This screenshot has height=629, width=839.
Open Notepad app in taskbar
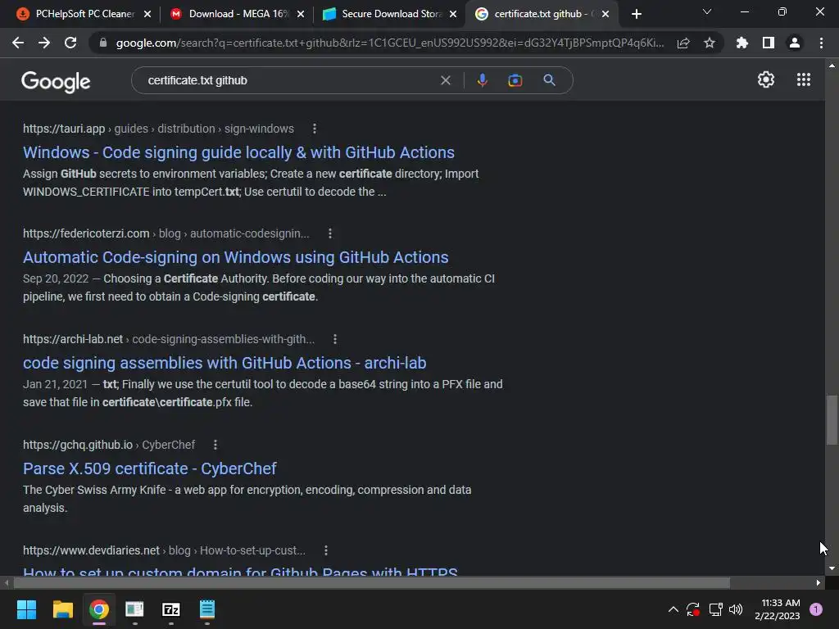point(207,609)
